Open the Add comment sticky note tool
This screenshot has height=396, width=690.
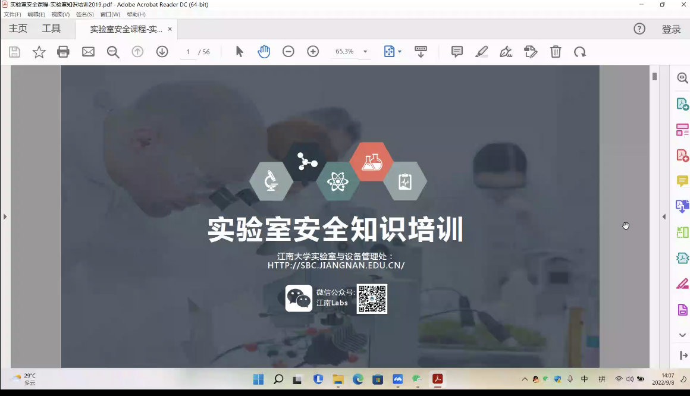(x=457, y=52)
